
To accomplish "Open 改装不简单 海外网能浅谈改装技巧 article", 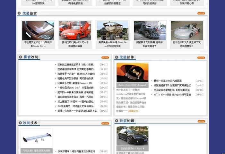I will (76, 151).
